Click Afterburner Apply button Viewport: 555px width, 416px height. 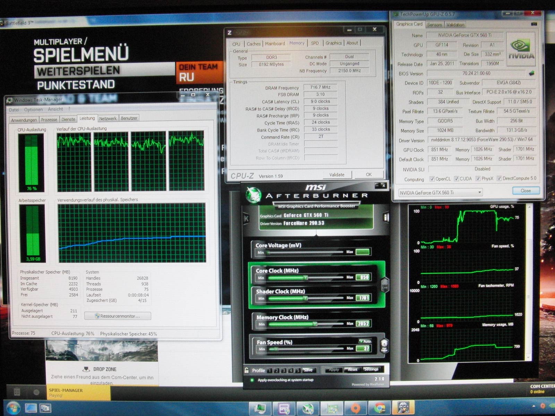[x=334, y=370]
